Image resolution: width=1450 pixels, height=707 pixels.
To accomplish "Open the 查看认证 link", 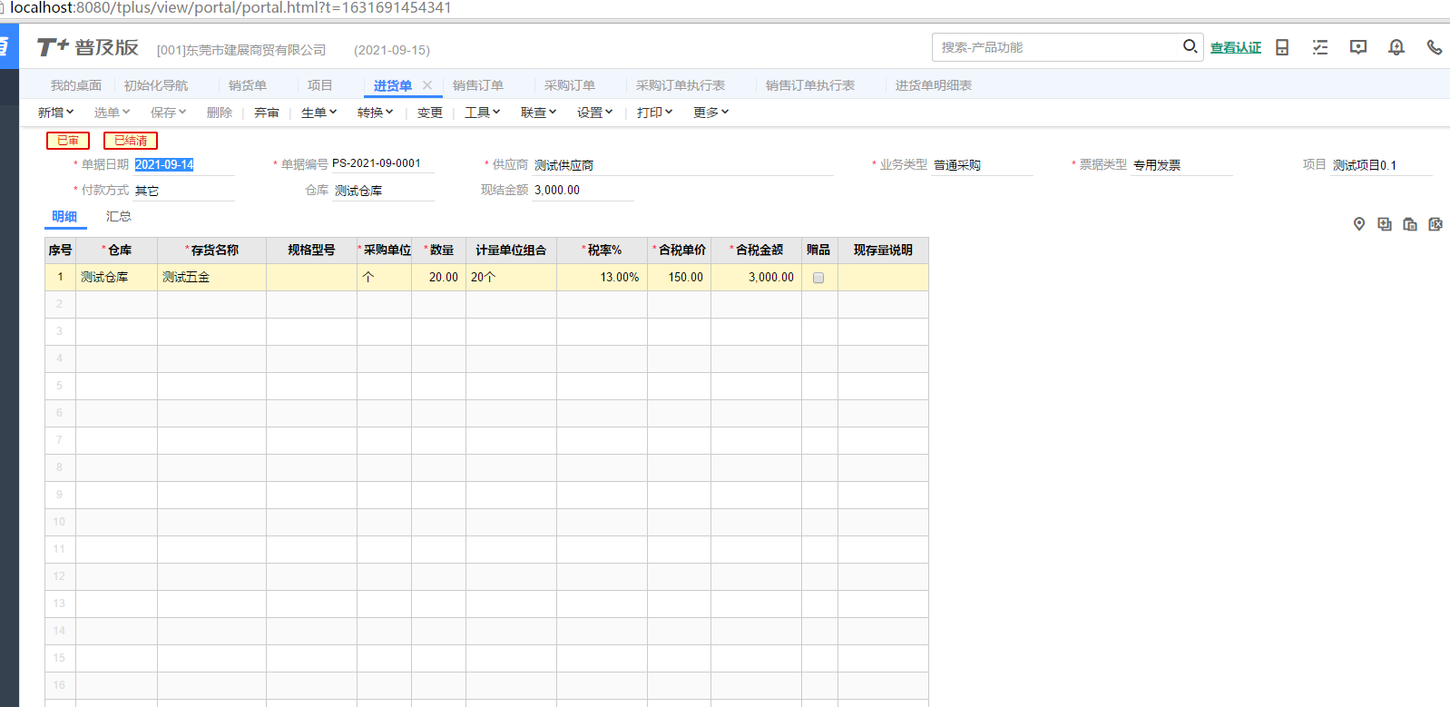I will 1236,47.
